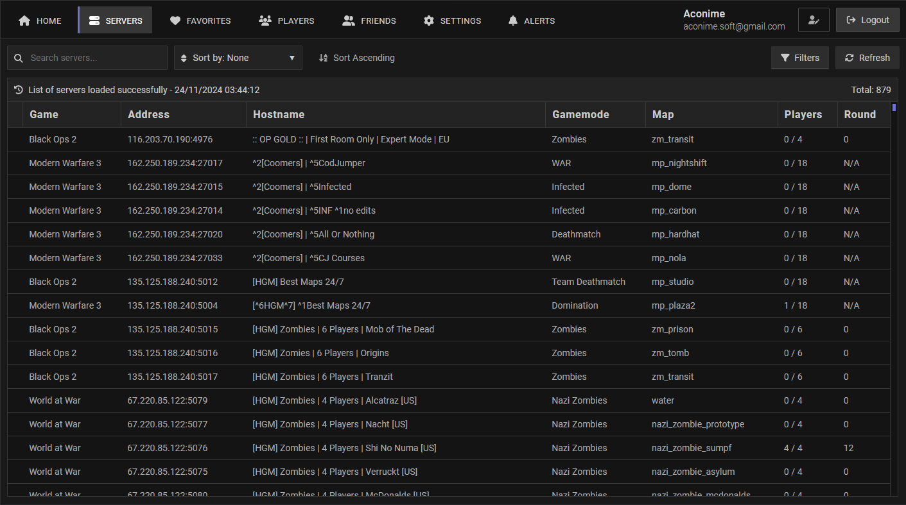The image size is (906, 505).
Task: Log out of the account
Action: [x=867, y=20]
